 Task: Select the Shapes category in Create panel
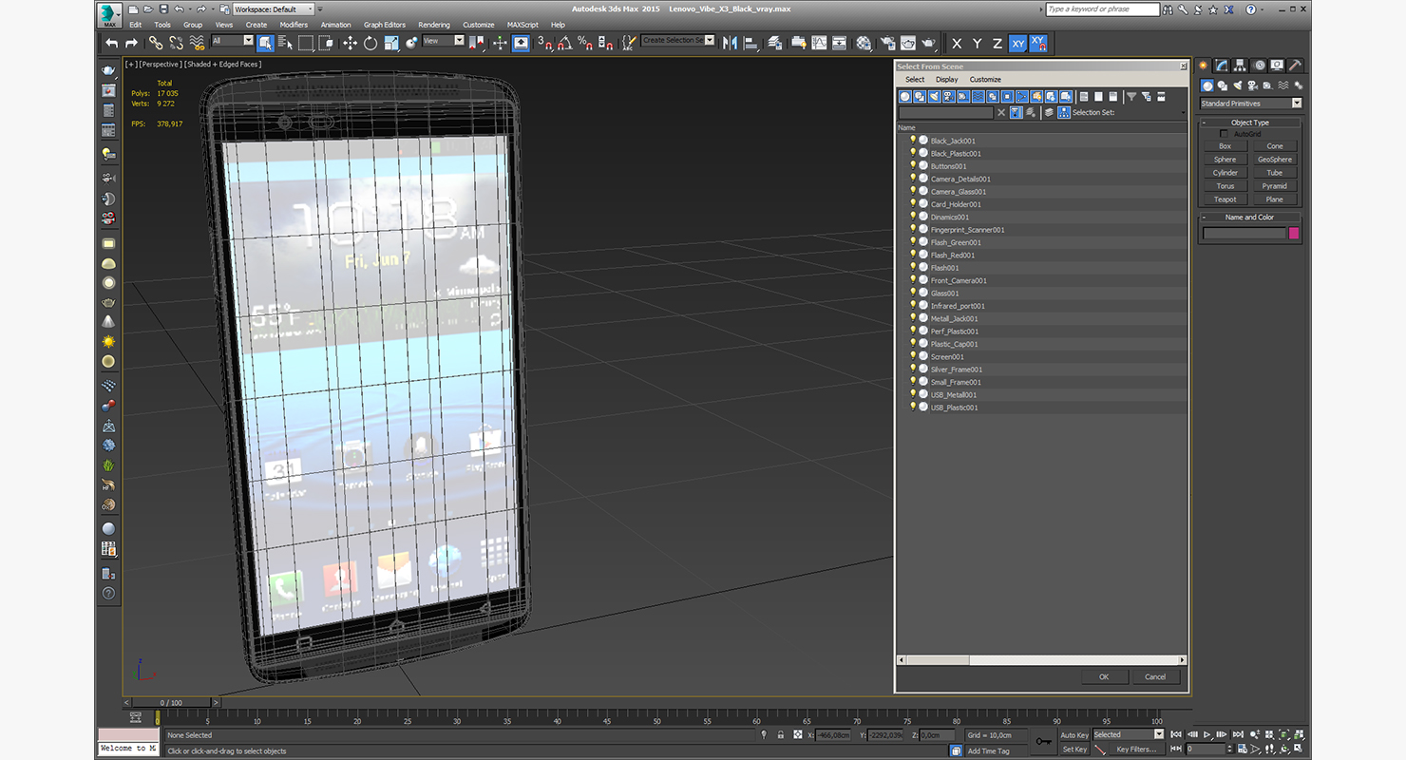1223,85
